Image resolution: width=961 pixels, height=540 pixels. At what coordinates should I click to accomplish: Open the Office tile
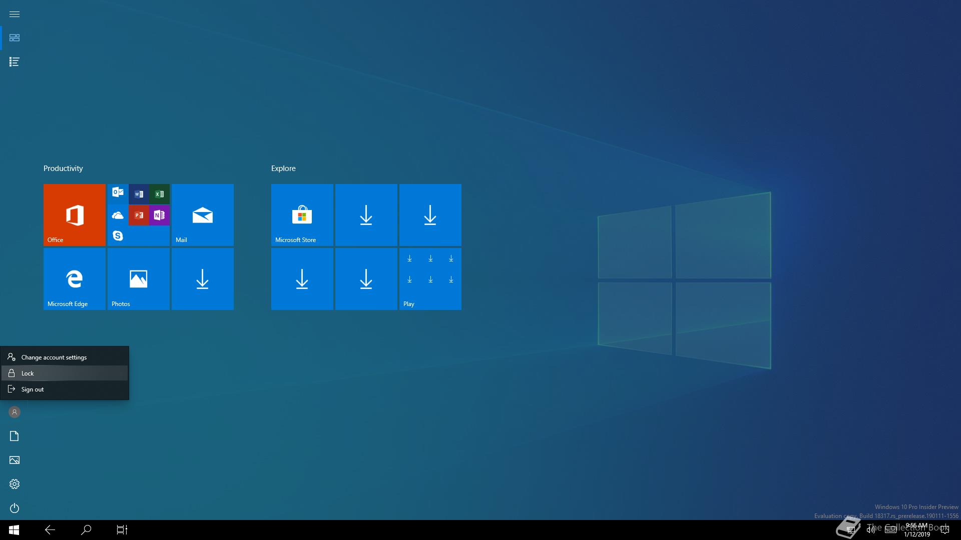point(75,215)
